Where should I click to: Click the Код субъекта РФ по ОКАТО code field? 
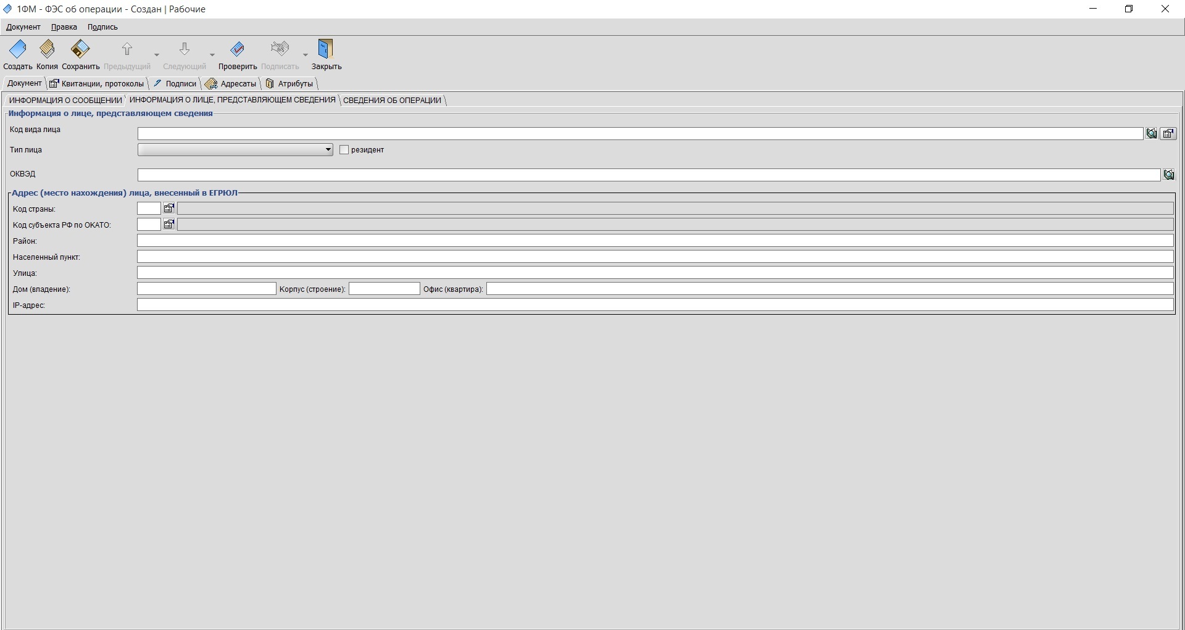(149, 225)
